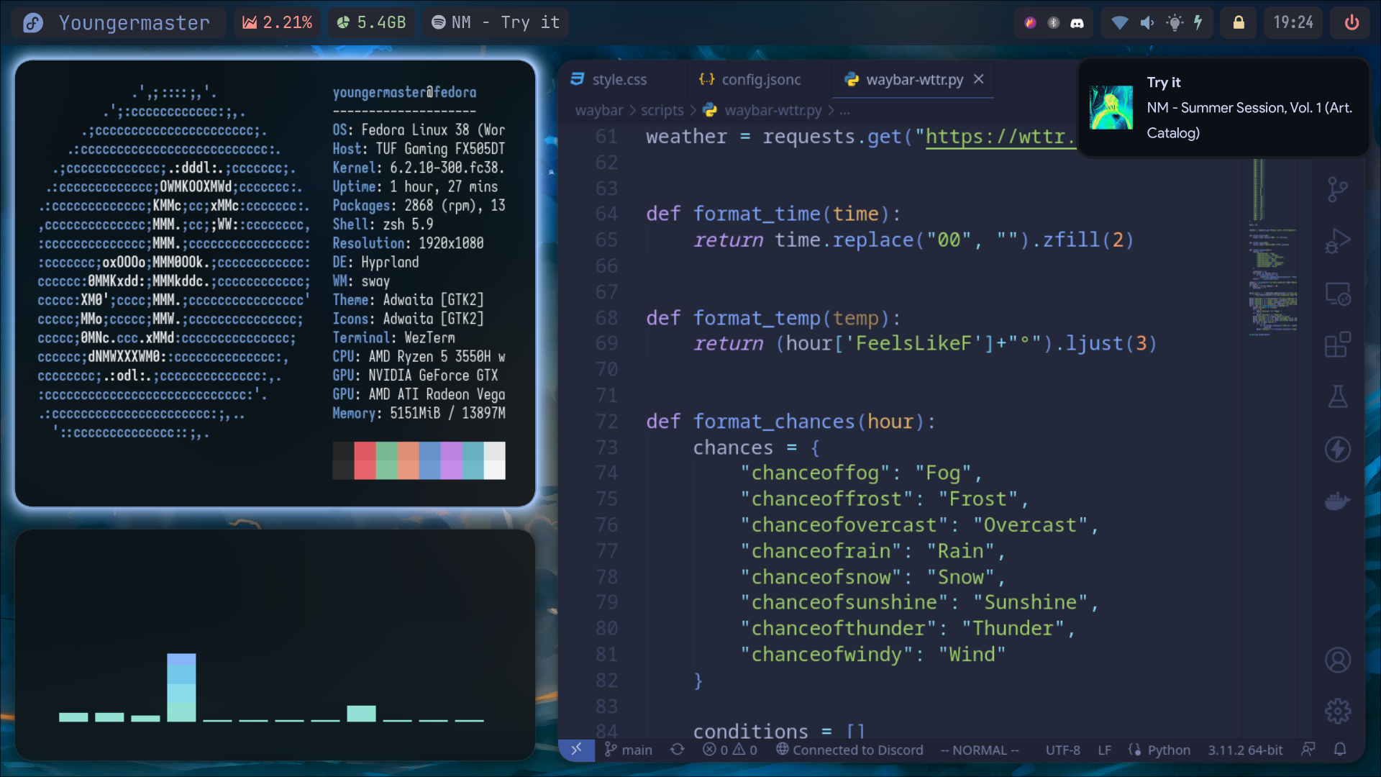Open the Manage gear icon
The image size is (1381, 777).
(1337, 711)
